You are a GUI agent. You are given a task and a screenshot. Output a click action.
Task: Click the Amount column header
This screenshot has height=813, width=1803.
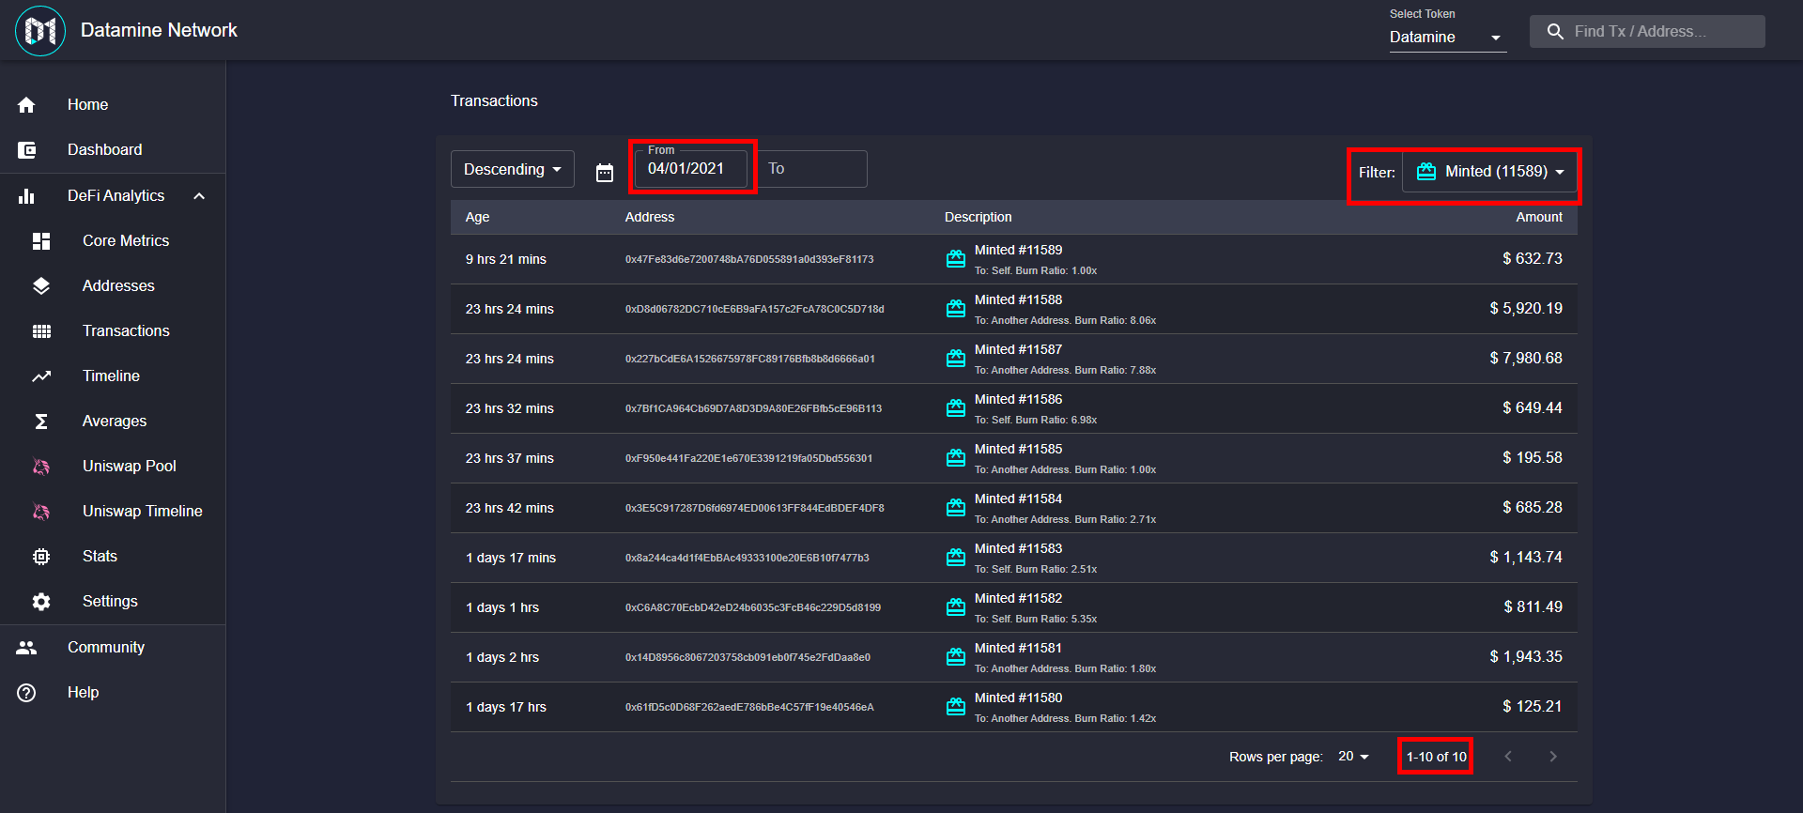[x=1539, y=218]
